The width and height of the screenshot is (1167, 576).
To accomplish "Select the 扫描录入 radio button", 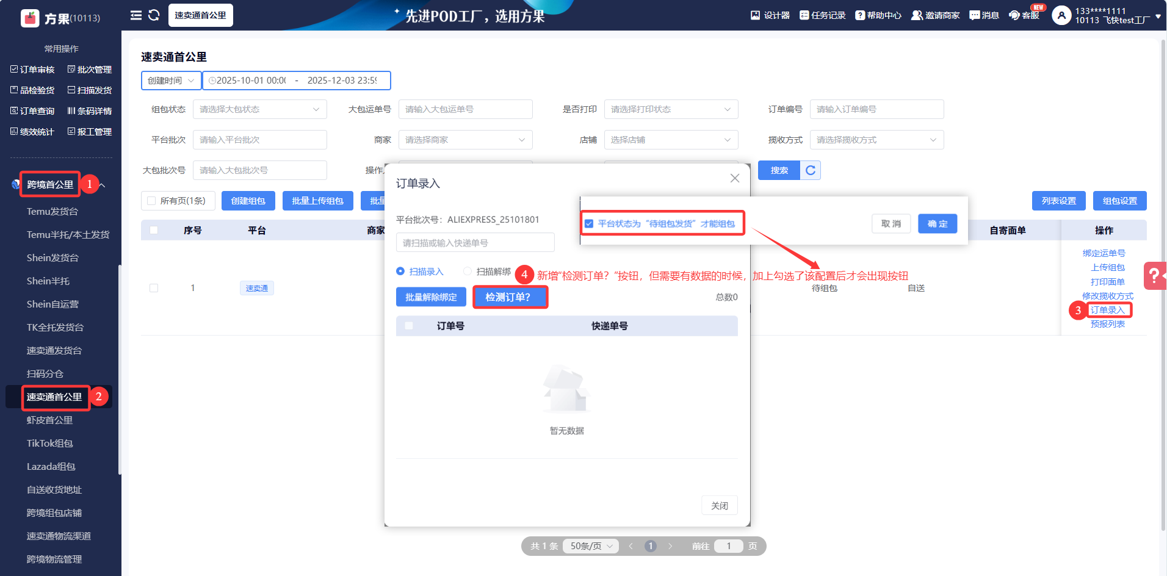I will [400, 272].
